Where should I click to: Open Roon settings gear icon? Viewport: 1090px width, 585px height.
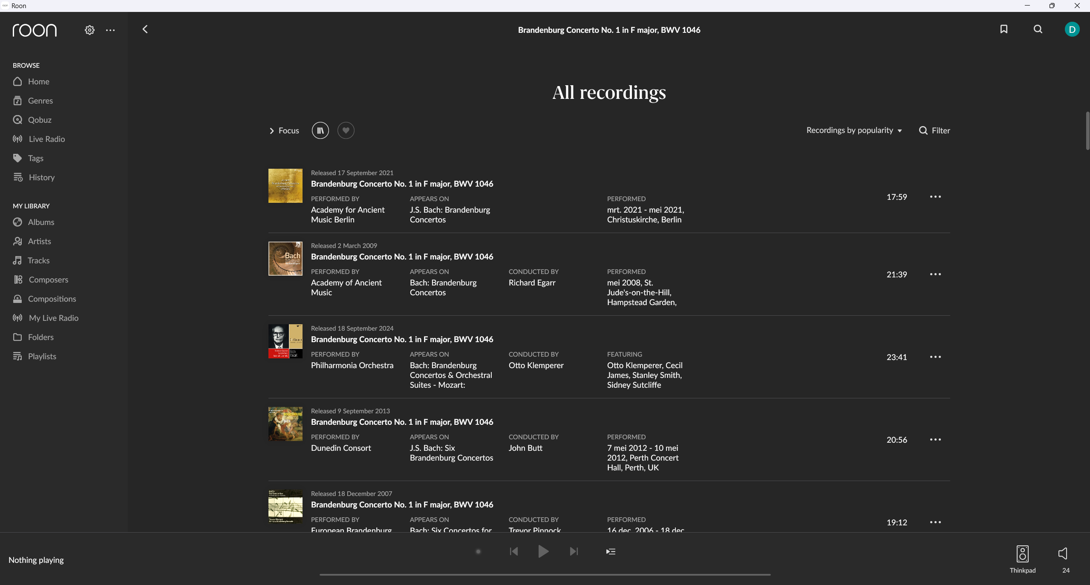[x=89, y=30]
